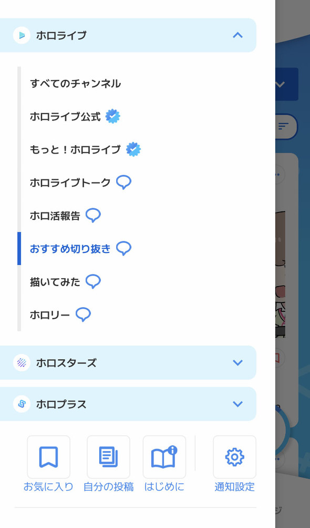Expand the ホロプラス section chevron
The height and width of the screenshot is (528, 310).
(x=237, y=404)
